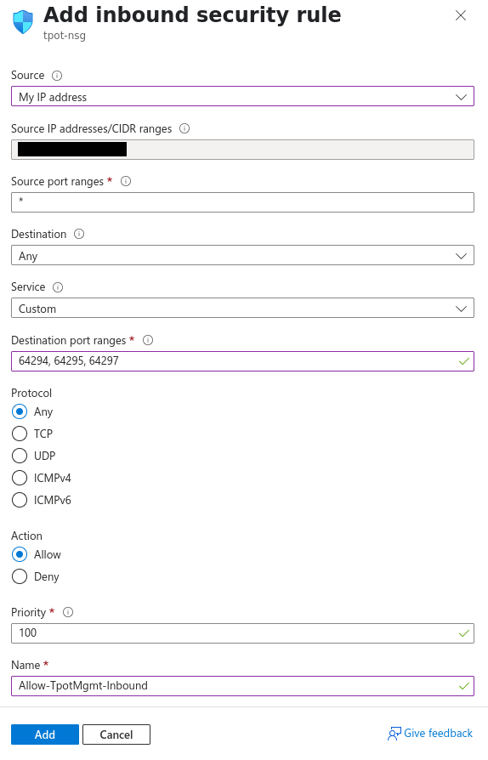Click the Cancel button
This screenshot has width=488, height=760.
point(116,734)
